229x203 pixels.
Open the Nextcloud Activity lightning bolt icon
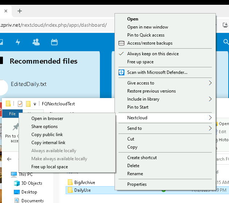pos(18,42)
